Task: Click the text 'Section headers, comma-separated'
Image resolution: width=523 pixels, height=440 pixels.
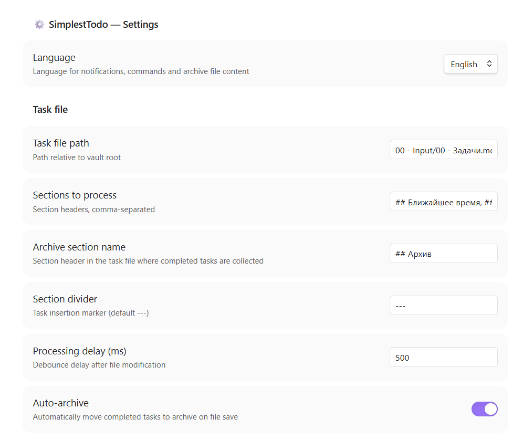Action: [93, 209]
